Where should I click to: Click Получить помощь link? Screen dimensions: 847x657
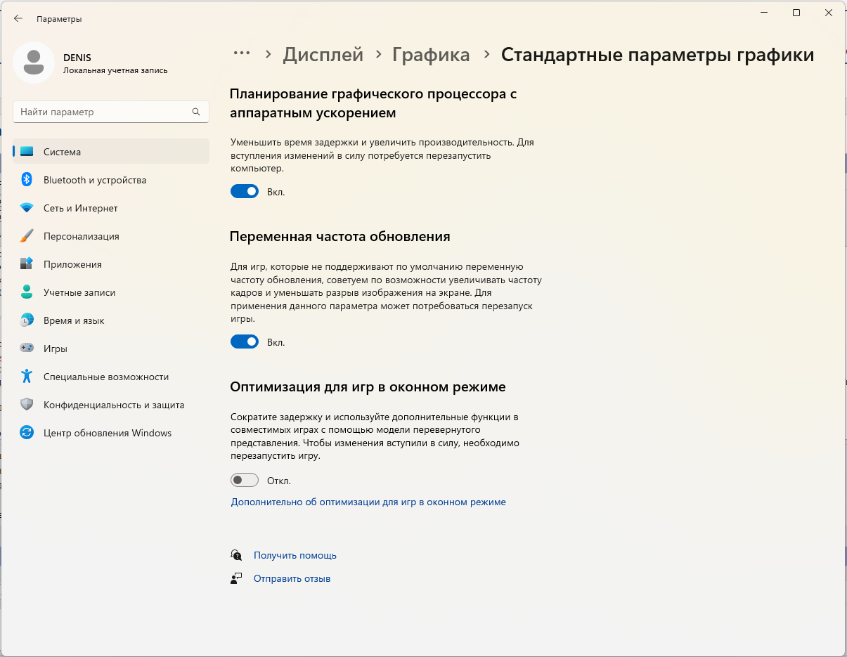295,555
